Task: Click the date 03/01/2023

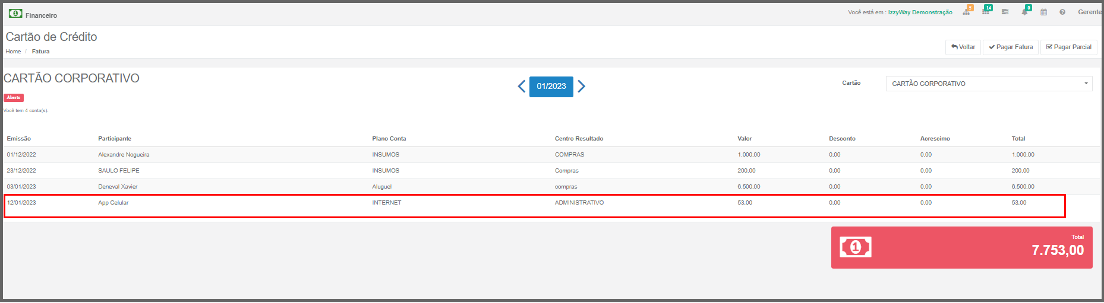Action: click(x=21, y=187)
